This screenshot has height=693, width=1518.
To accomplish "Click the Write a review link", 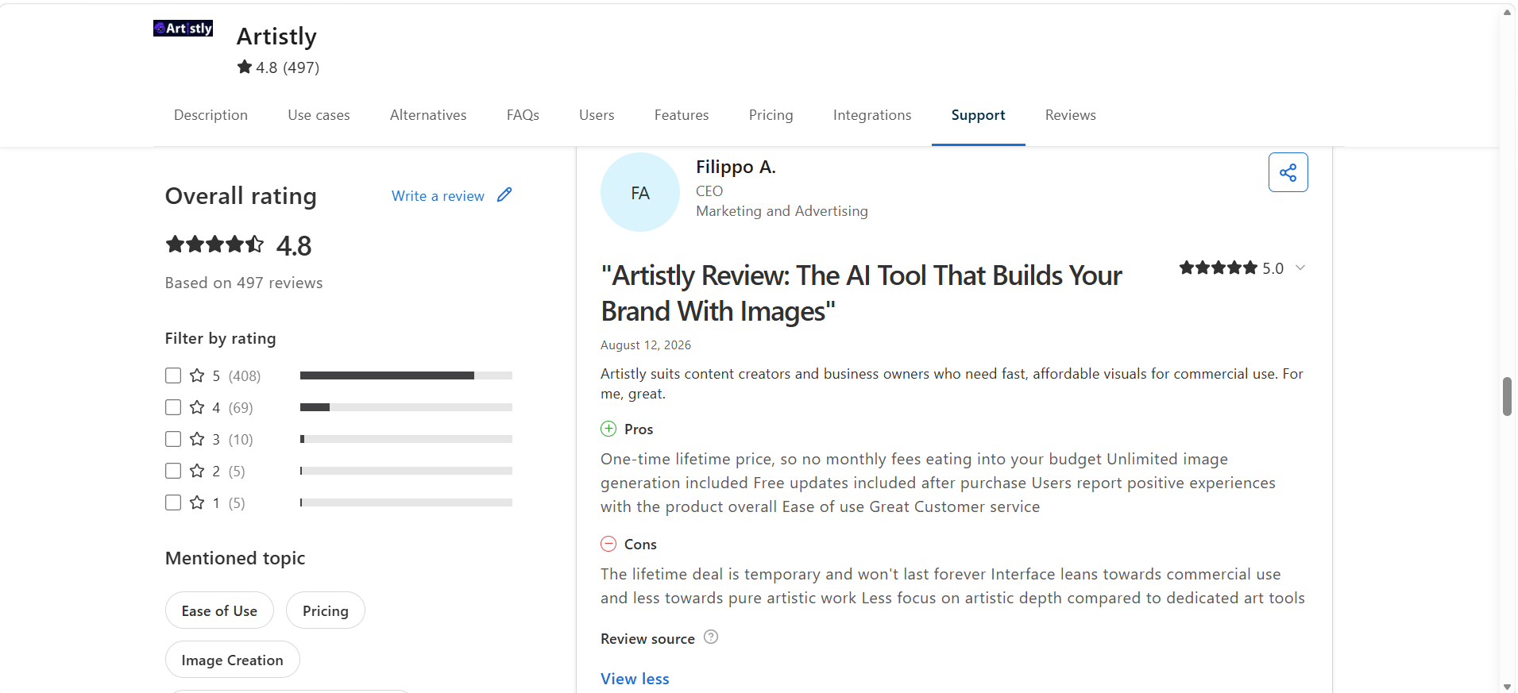I will [x=438, y=196].
